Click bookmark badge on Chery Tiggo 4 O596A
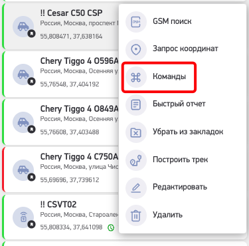 coord(31,82)
